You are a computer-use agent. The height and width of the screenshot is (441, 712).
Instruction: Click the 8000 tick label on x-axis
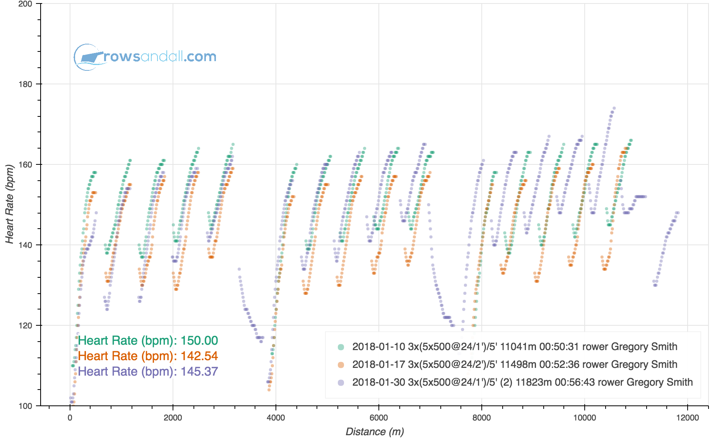click(481, 418)
